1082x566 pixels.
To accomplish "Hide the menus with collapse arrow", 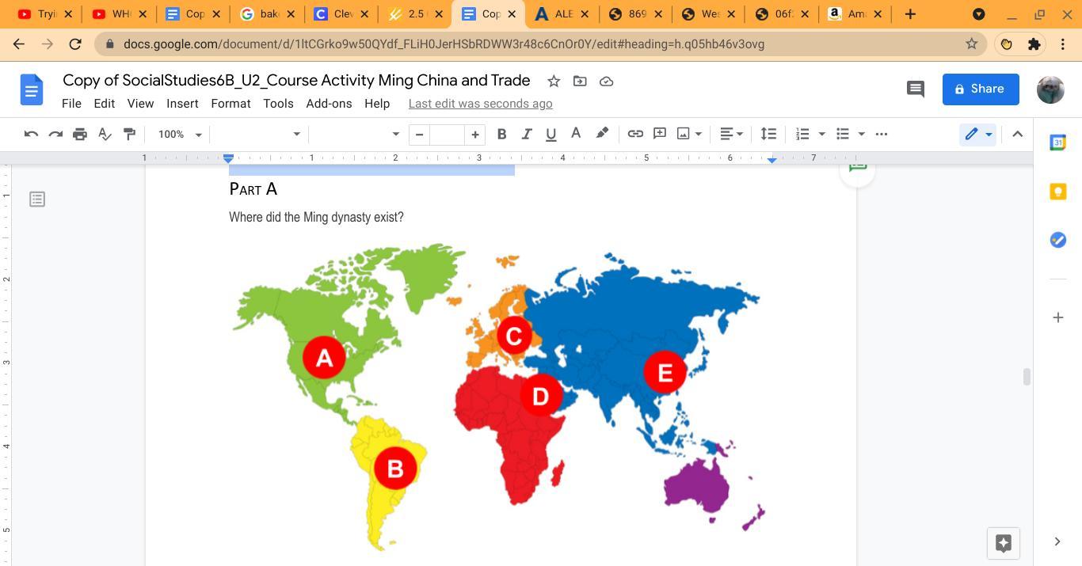I will [1018, 134].
